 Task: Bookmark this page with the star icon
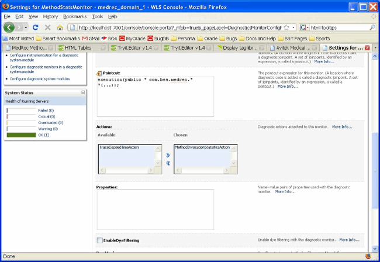click(x=286, y=27)
